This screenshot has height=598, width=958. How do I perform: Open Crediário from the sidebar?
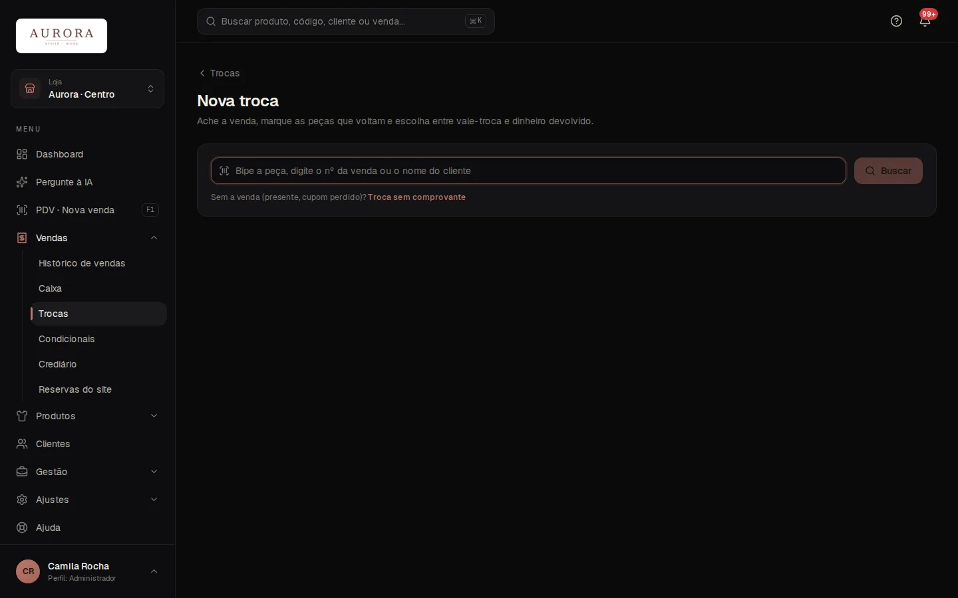(x=98, y=364)
